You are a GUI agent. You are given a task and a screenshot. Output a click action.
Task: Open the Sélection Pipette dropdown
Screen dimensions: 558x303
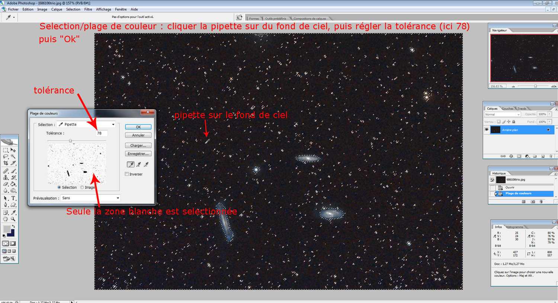point(86,124)
